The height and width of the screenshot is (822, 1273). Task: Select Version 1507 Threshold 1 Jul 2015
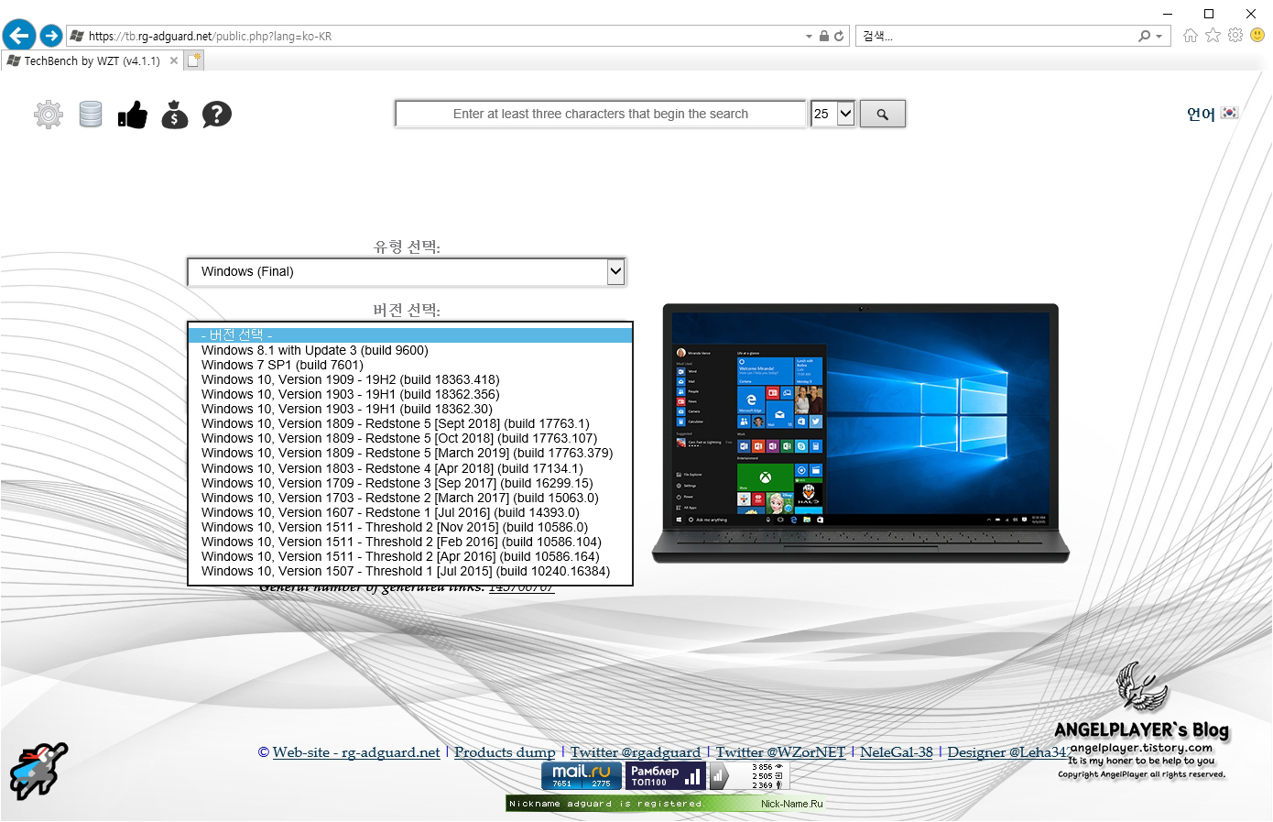click(x=410, y=571)
